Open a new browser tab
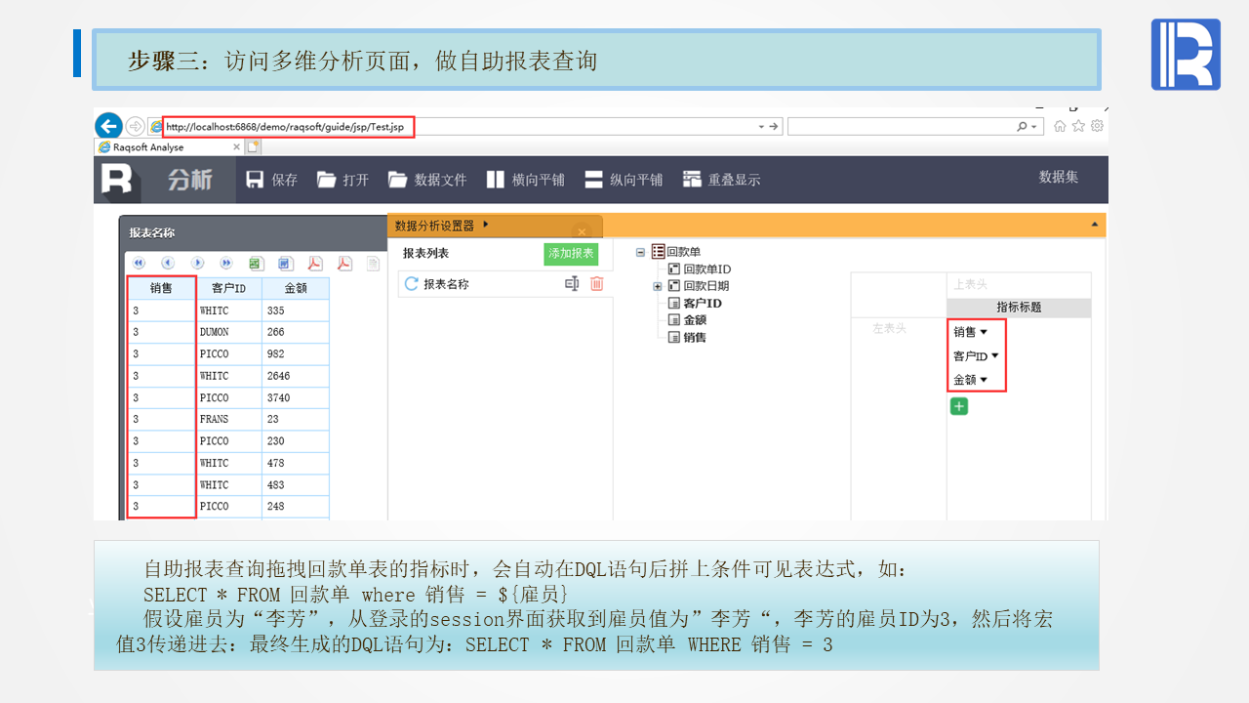This screenshot has height=703, width=1249. (254, 147)
